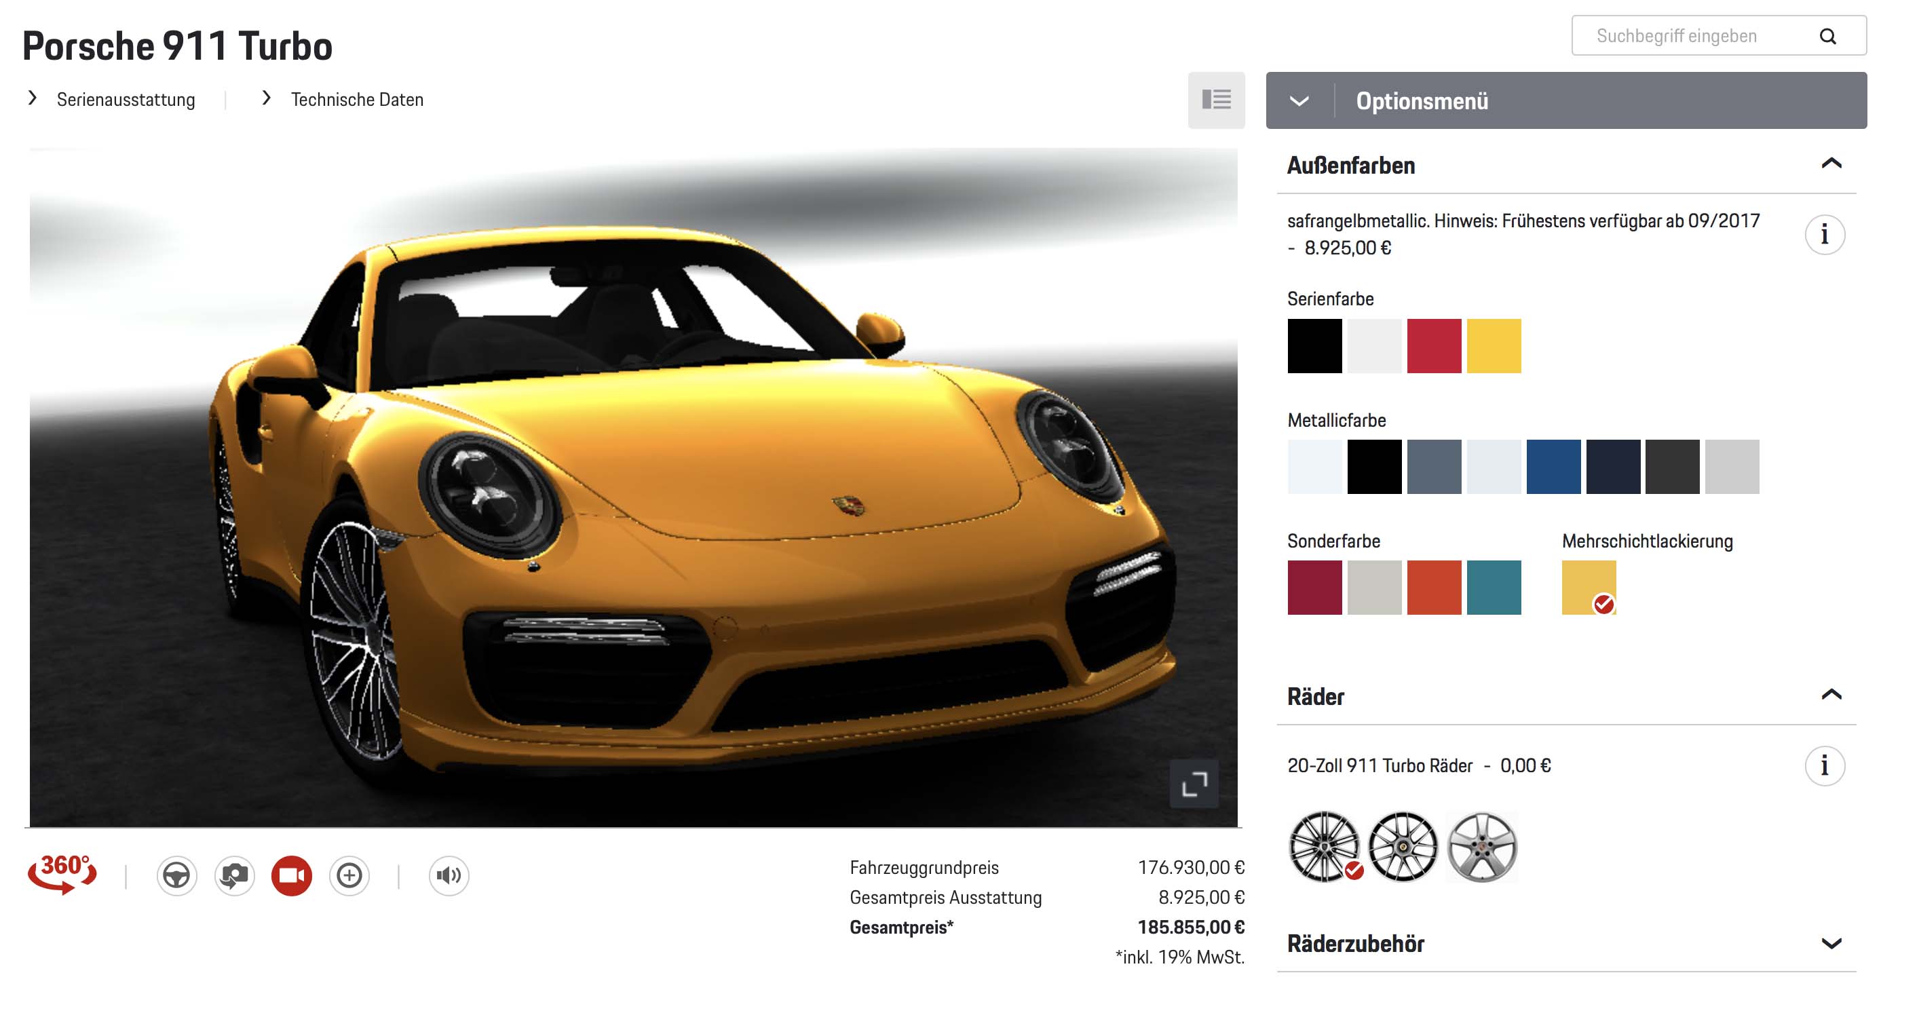Pick the first pale white Metallicfarbe swatch
Screen dimensions: 1919x1011
coord(1315,467)
